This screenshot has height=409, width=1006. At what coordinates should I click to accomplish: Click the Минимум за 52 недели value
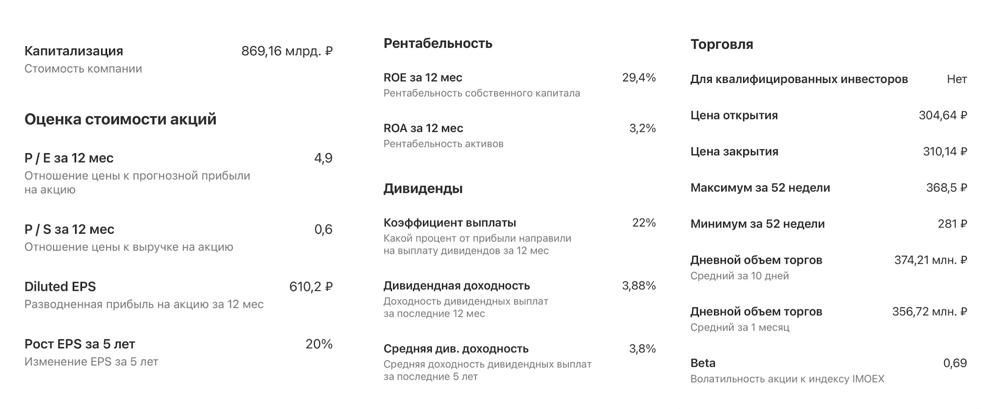(x=952, y=224)
